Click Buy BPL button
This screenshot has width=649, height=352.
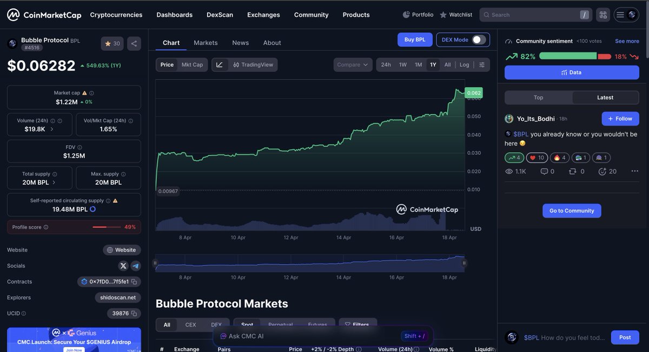[415, 39]
